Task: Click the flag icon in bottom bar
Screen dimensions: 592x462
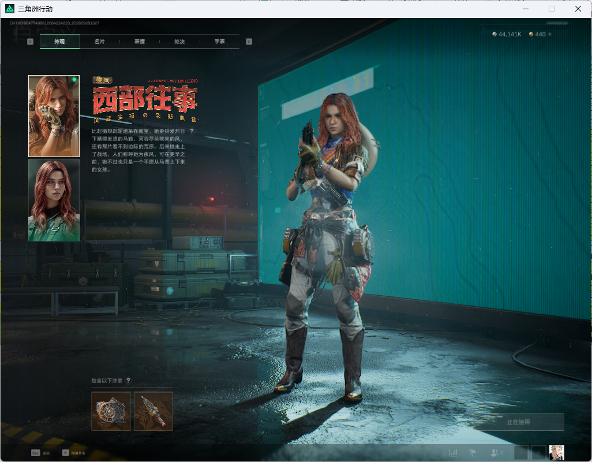Action: coord(473,453)
